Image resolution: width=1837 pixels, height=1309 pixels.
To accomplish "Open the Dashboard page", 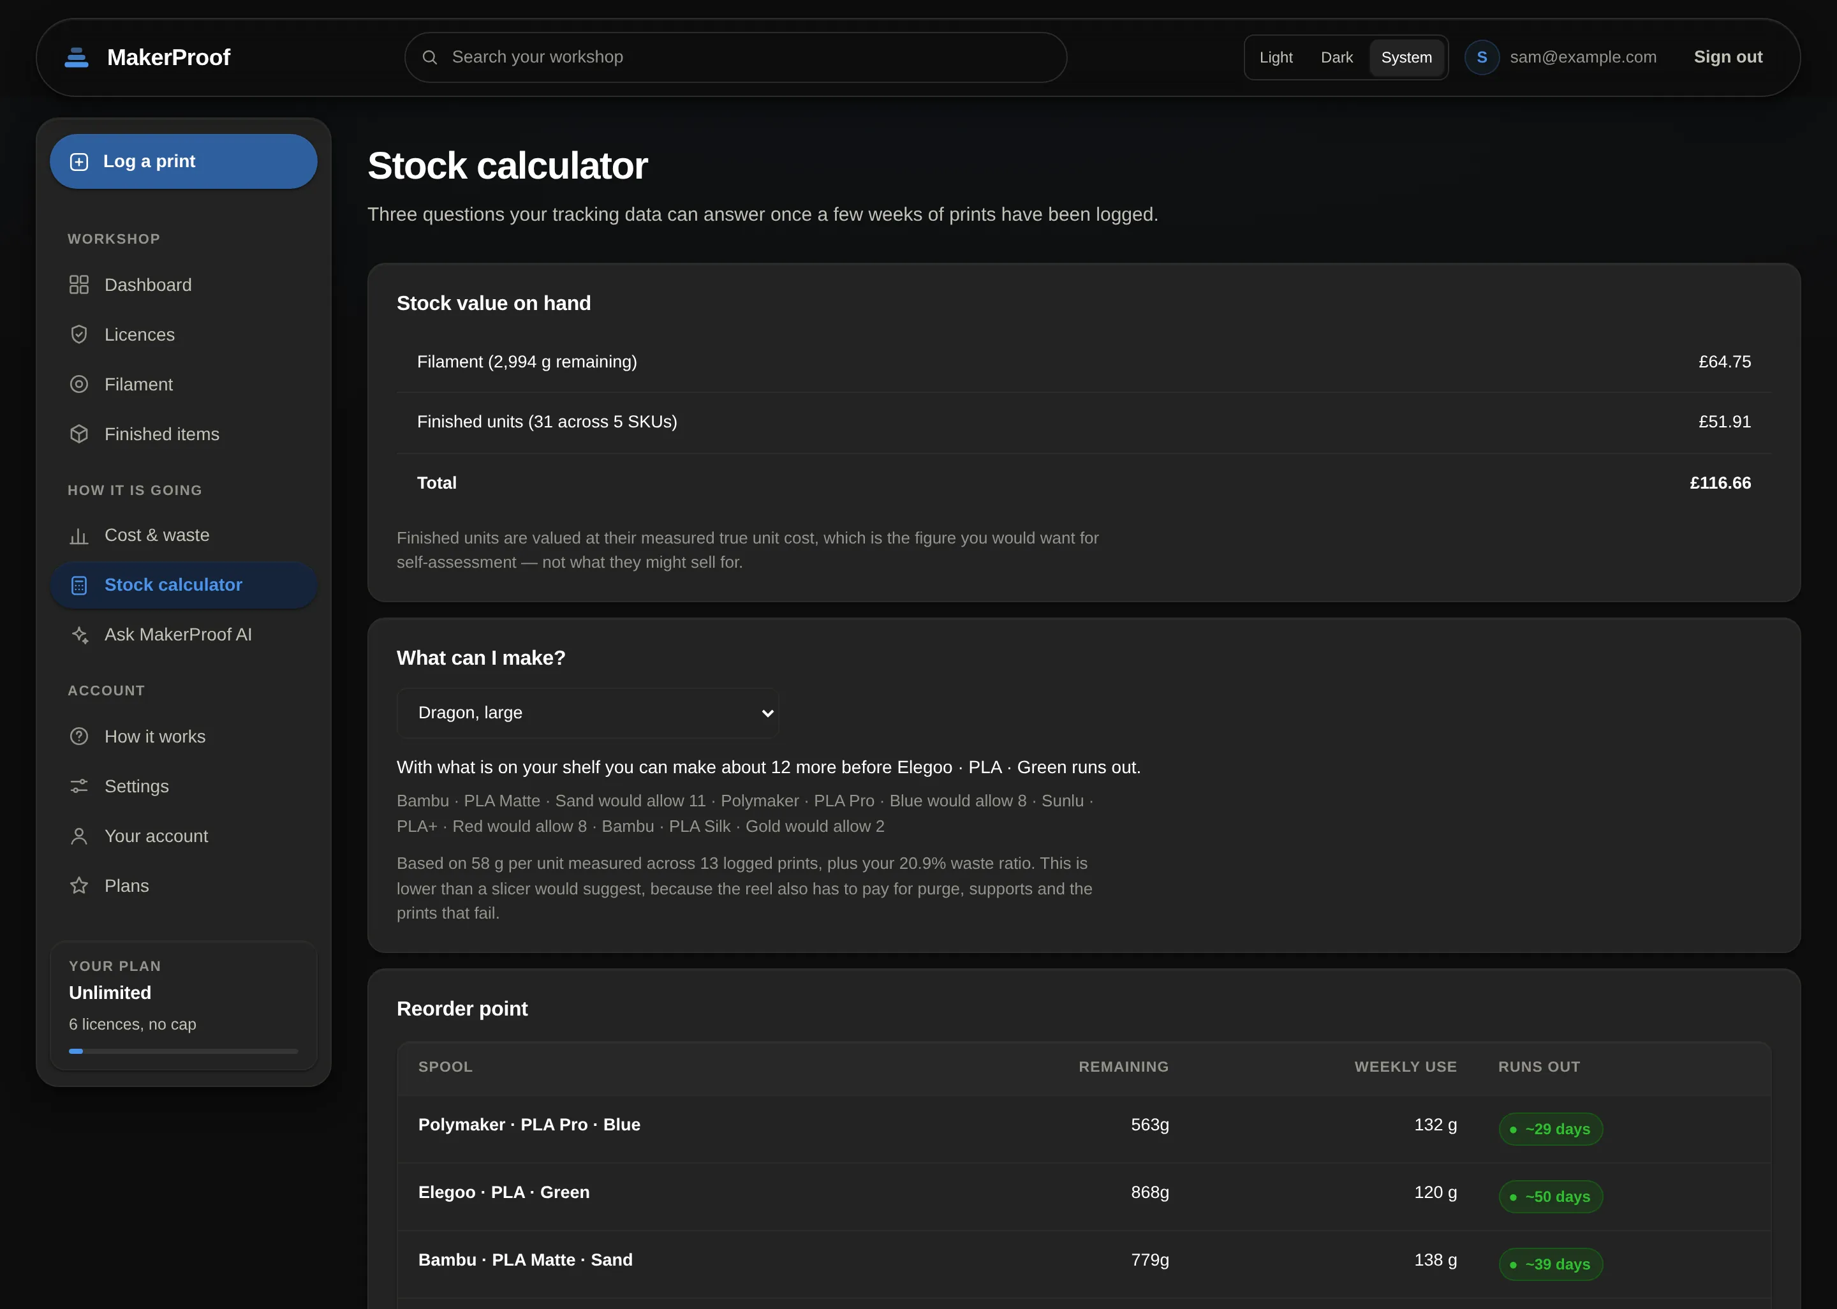I will [184, 285].
